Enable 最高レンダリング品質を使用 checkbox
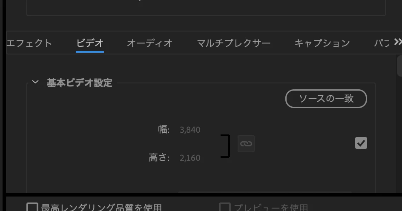Image resolution: width=402 pixels, height=211 pixels. click(x=32, y=207)
